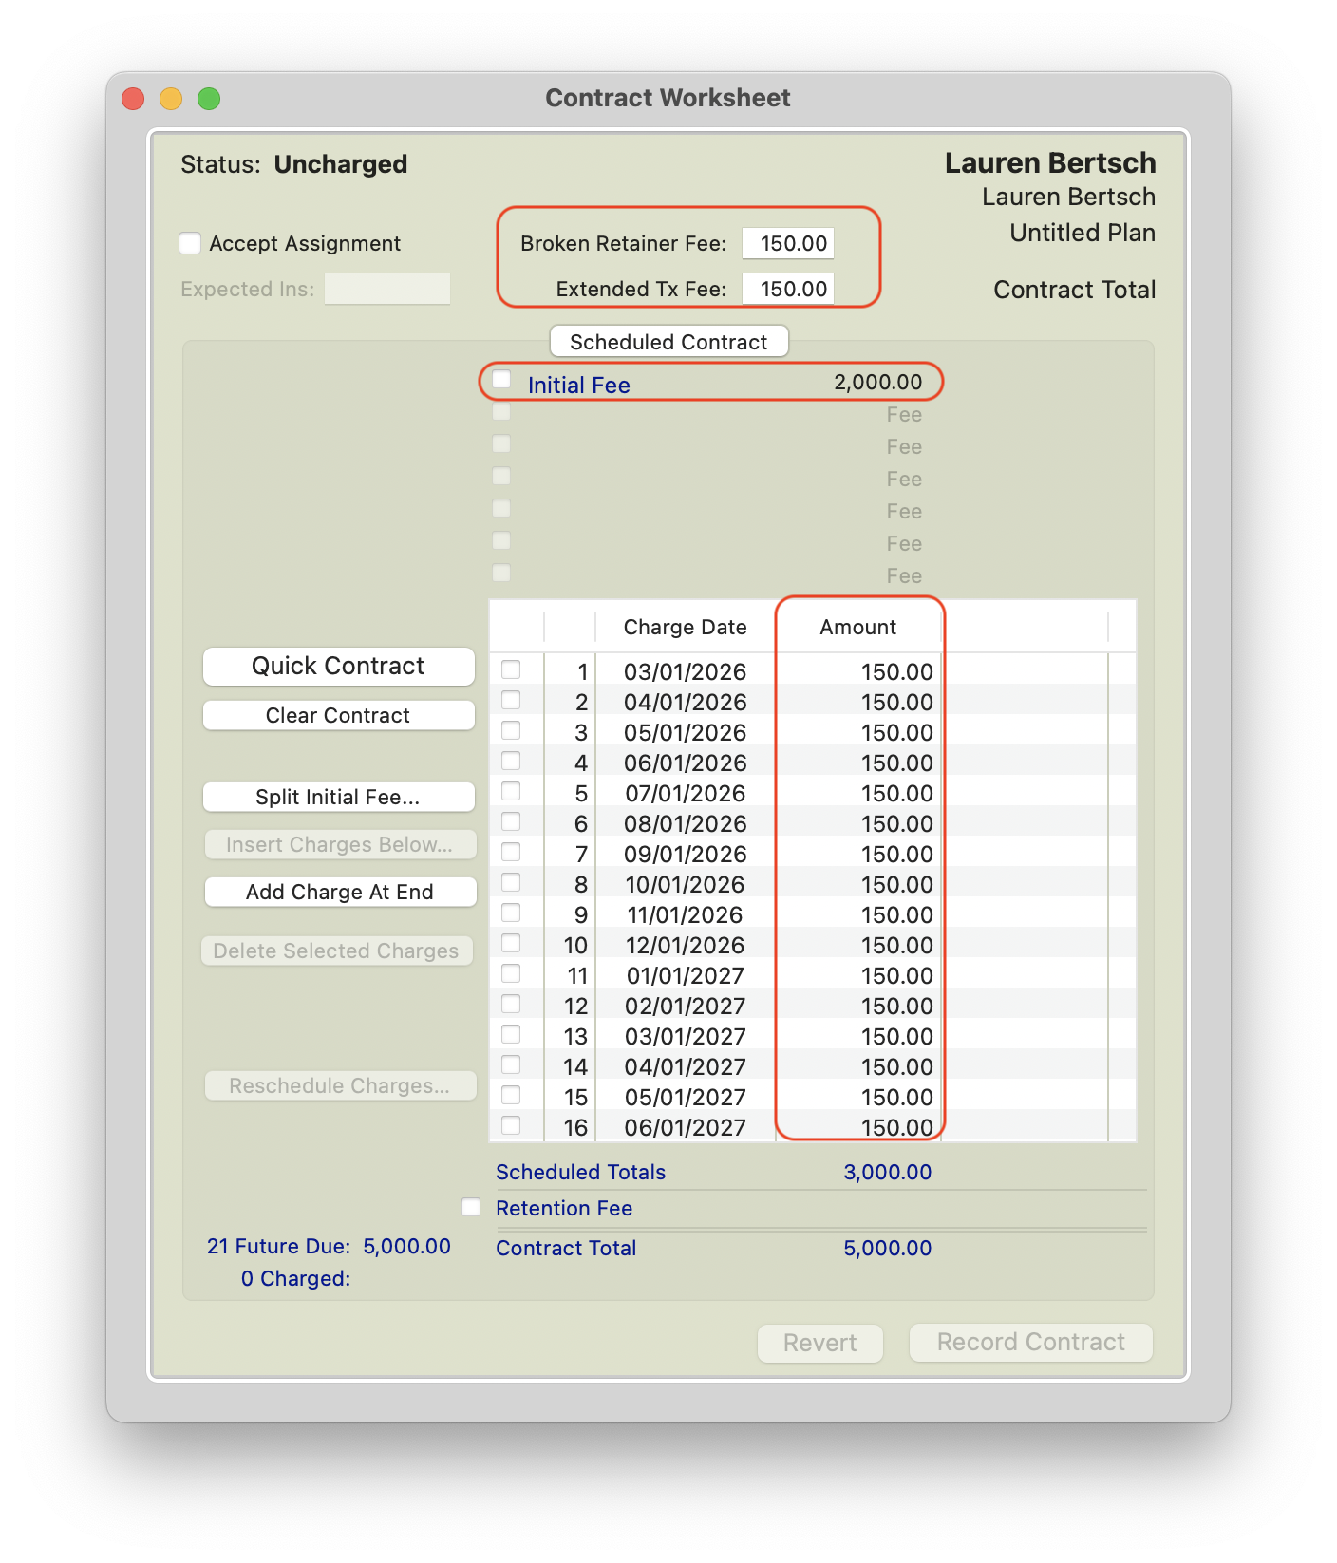Click the Untitled Plan text

pos(1083,233)
